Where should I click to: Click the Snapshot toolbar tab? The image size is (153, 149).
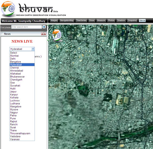point(132,21)
